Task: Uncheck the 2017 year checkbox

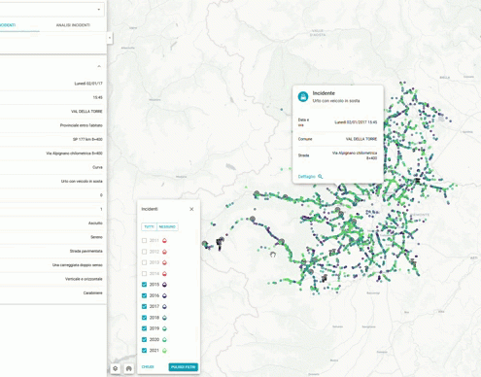Action: pyautogui.click(x=144, y=306)
